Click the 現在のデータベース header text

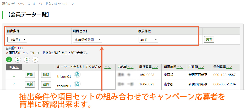(x=38, y=4)
